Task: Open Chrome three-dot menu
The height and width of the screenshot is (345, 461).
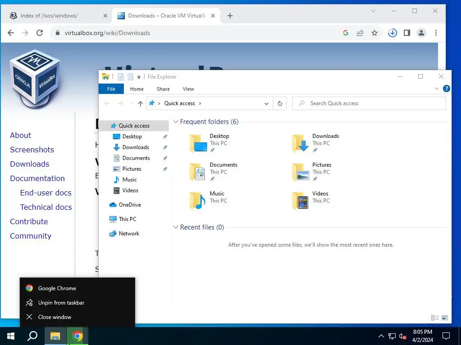Action: 436,33
